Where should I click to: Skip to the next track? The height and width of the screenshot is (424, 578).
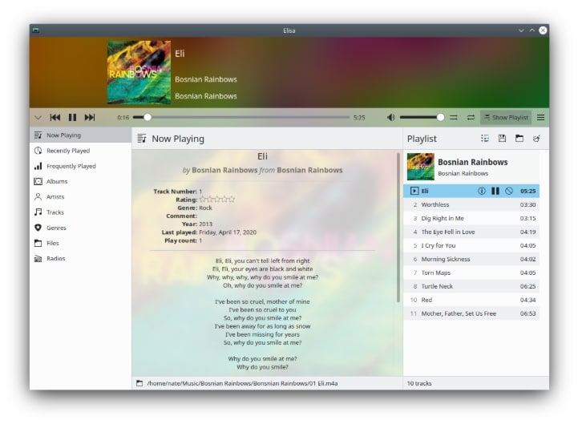90,117
